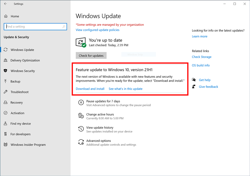Screen dimensions: 250x176
Task: Open Advanced options text
Action: (x=98, y=141)
